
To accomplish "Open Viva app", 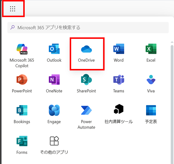I will tap(151, 84).
